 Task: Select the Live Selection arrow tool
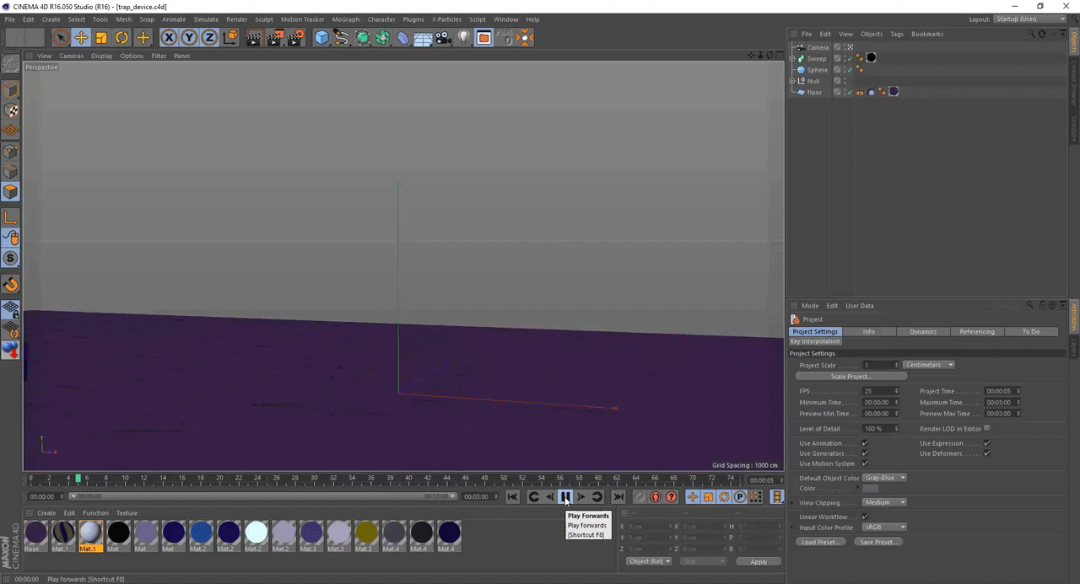pyautogui.click(x=61, y=37)
